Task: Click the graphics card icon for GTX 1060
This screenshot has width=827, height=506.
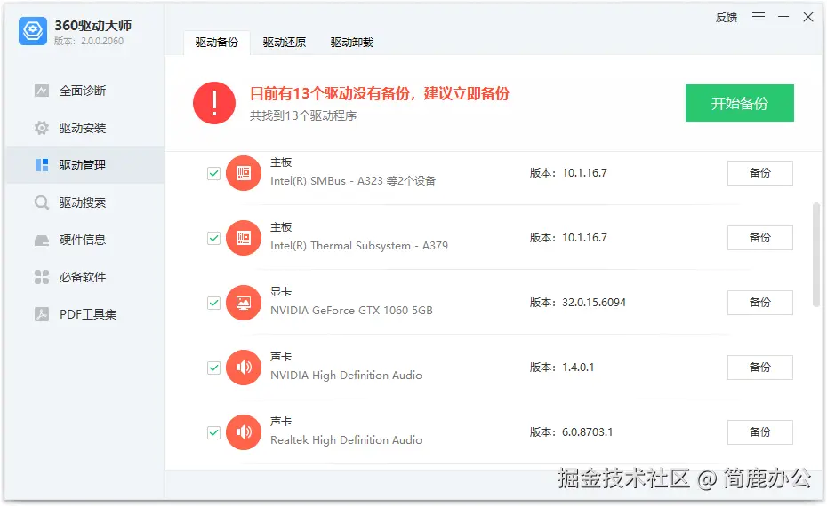Action: pos(244,303)
